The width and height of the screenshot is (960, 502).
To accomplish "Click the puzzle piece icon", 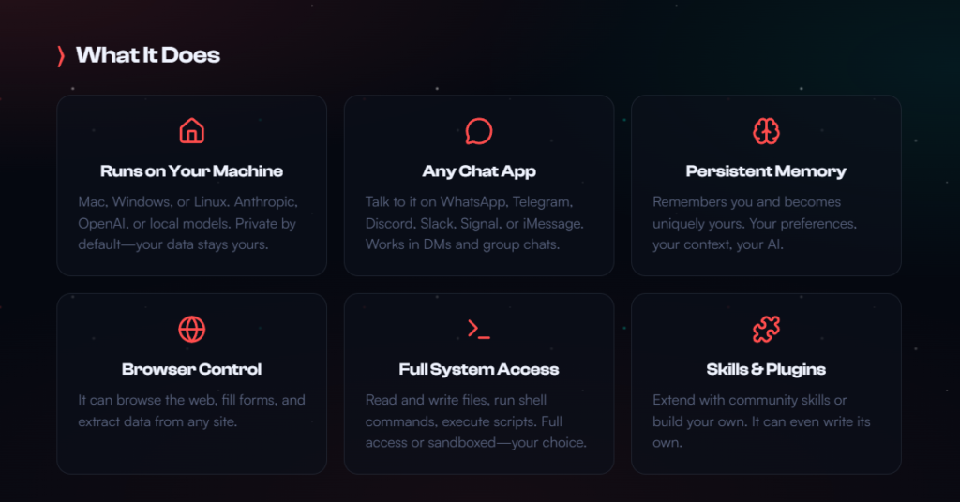I will [x=766, y=329].
